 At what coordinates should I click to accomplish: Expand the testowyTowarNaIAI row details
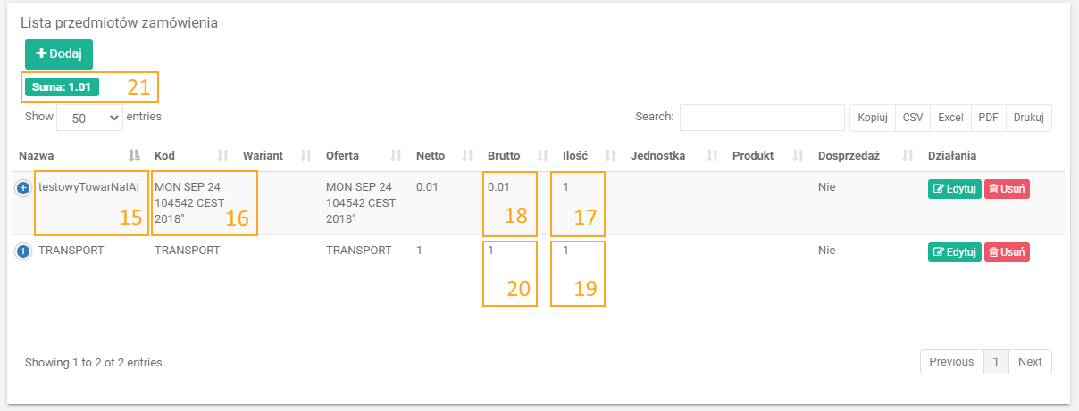pyautogui.click(x=23, y=189)
